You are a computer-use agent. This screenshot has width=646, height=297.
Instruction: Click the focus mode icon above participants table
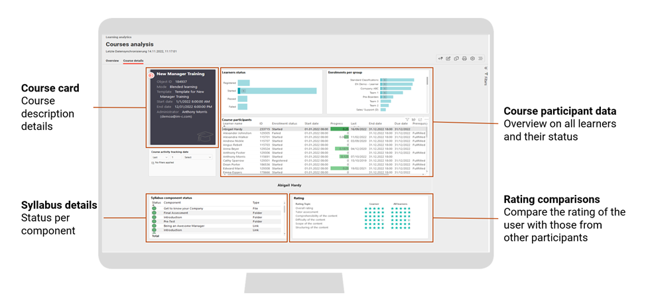pyautogui.click(x=420, y=119)
